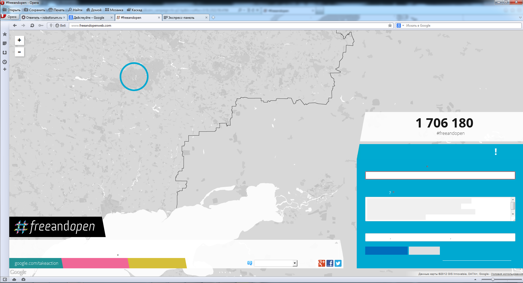Switch to the roboforum.ru tab
Image resolution: width=523 pixels, height=283 pixels.
tap(44, 18)
